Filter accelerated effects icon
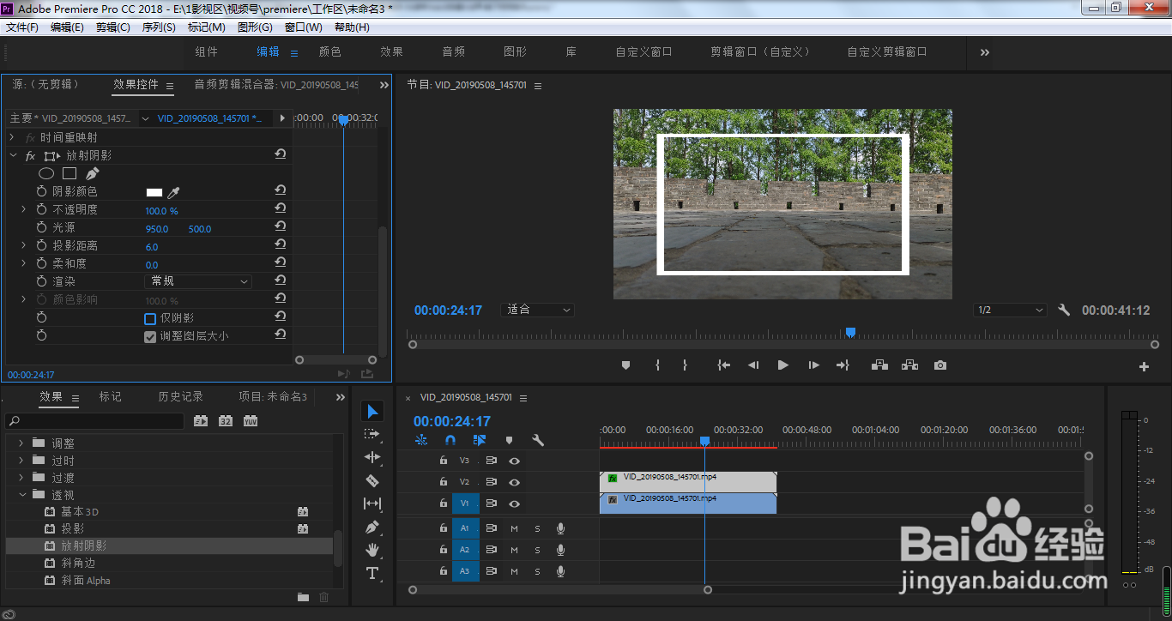The image size is (1172, 621). click(201, 421)
